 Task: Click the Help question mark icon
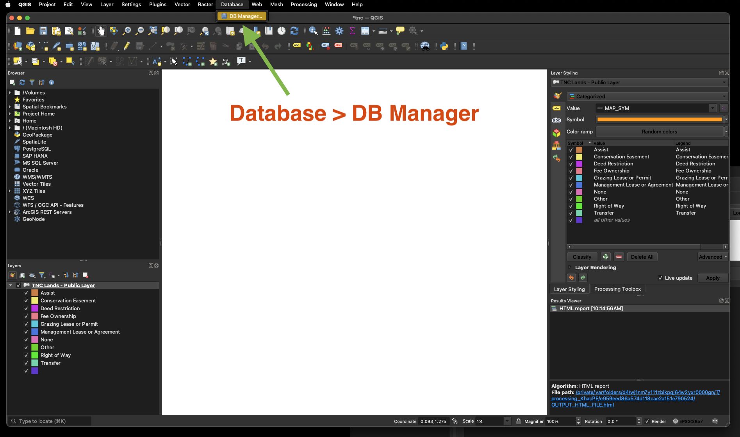click(464, 46)
